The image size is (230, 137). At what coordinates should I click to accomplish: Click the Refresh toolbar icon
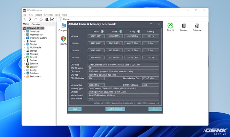[41, 19]
